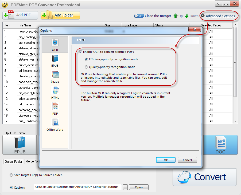Open EPUB settings in Options sidebar
Viewport: 241px width, 195px height.
pos(55,61)
